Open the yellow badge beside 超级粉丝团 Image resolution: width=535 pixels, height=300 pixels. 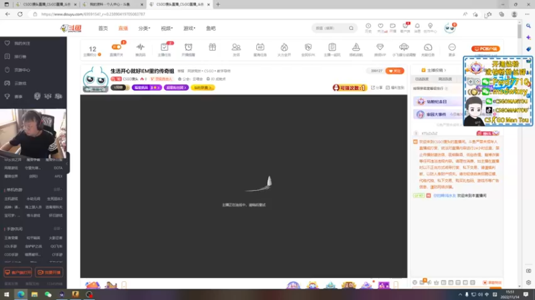point(203,88)
